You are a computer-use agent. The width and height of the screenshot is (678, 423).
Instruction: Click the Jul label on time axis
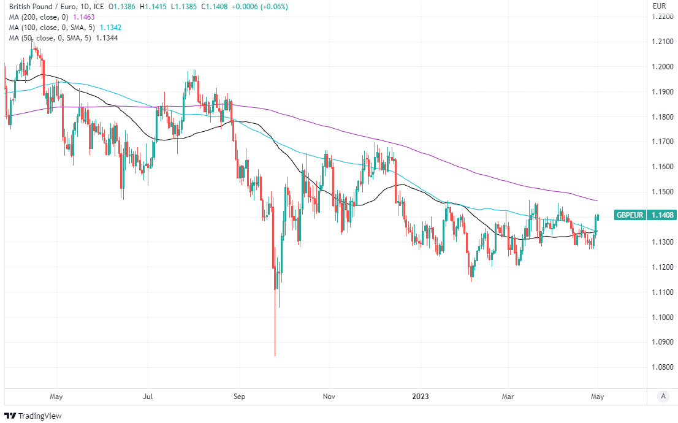point(148,397)
